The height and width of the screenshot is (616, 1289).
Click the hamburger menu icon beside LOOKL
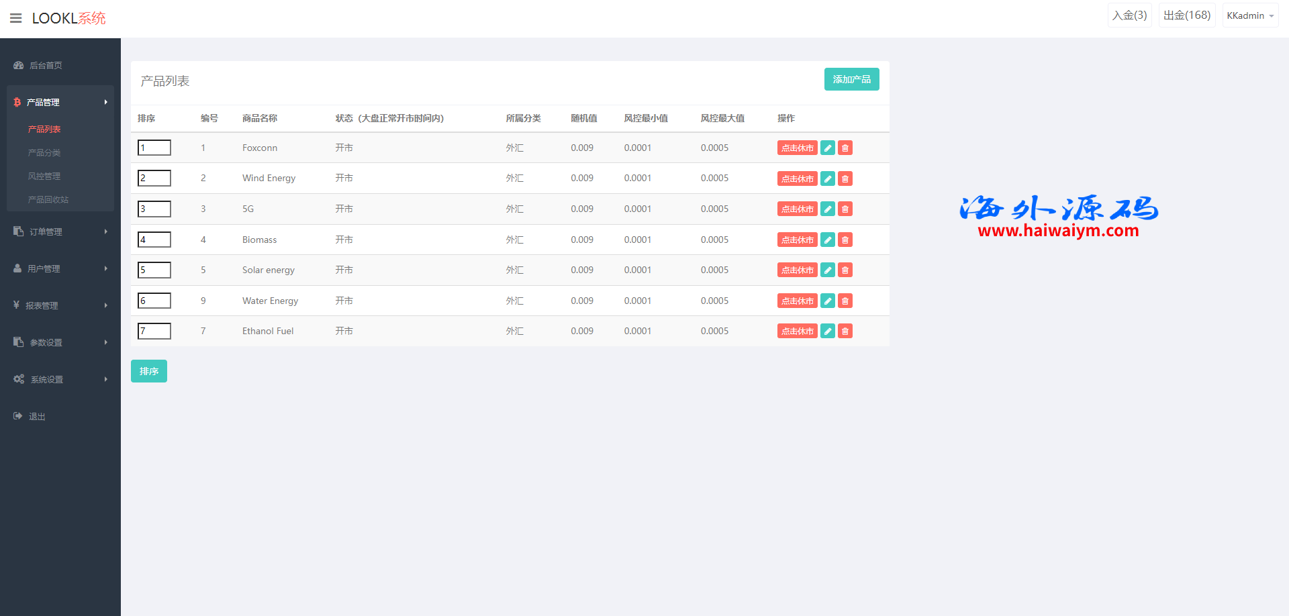tap(16, 18)
